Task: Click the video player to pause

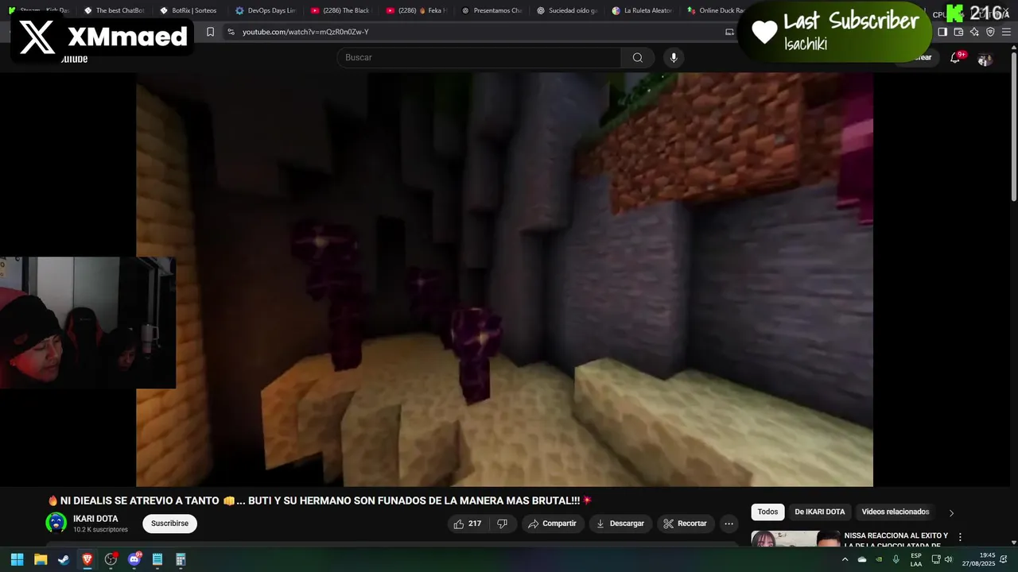Action: coord(504,280)
